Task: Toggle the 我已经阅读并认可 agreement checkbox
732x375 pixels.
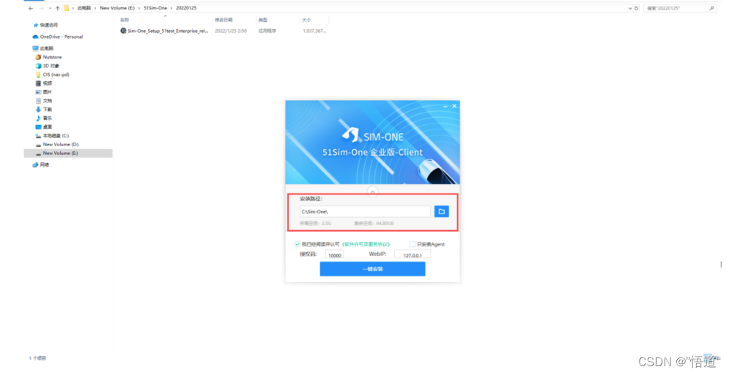Action: click(x=297, y=244)
